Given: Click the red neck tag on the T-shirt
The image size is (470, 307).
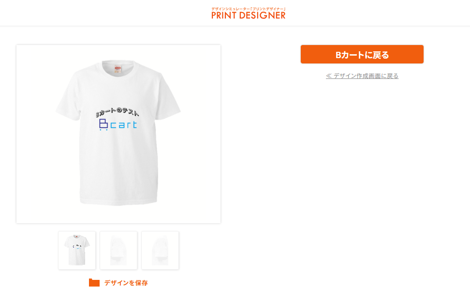Looking at the screenshot, I should (x=117, y=70).
